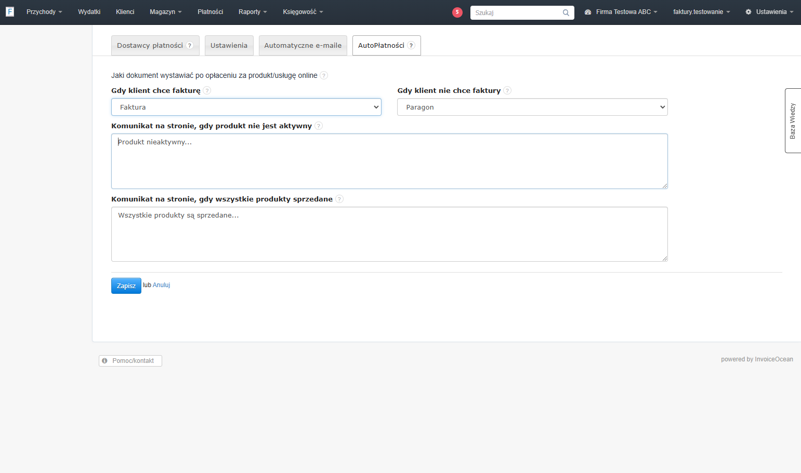Go to Klienci in the top menu

(x=125, y=12)
